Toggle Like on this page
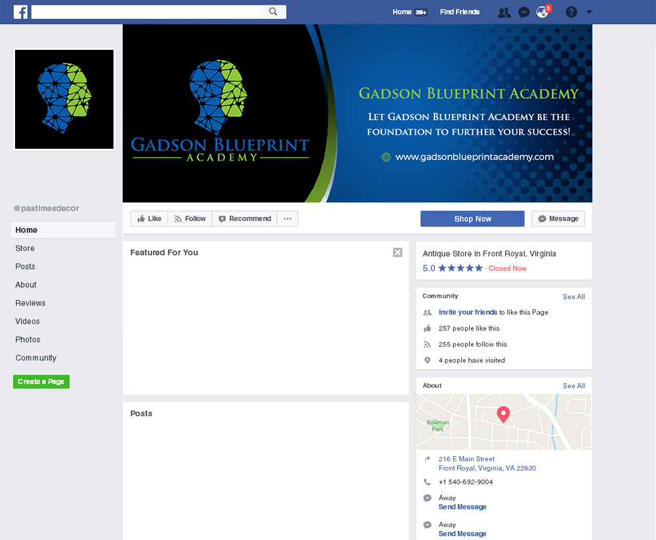 click(x=149, y=218)
